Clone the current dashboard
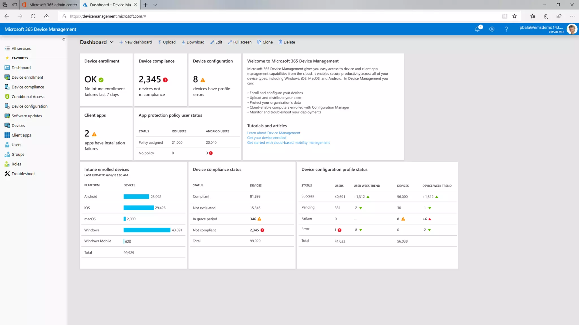579x325 pixels. (x=265, y=42)
